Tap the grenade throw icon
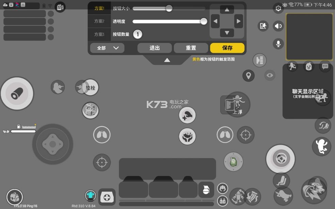 click(206, 190)
